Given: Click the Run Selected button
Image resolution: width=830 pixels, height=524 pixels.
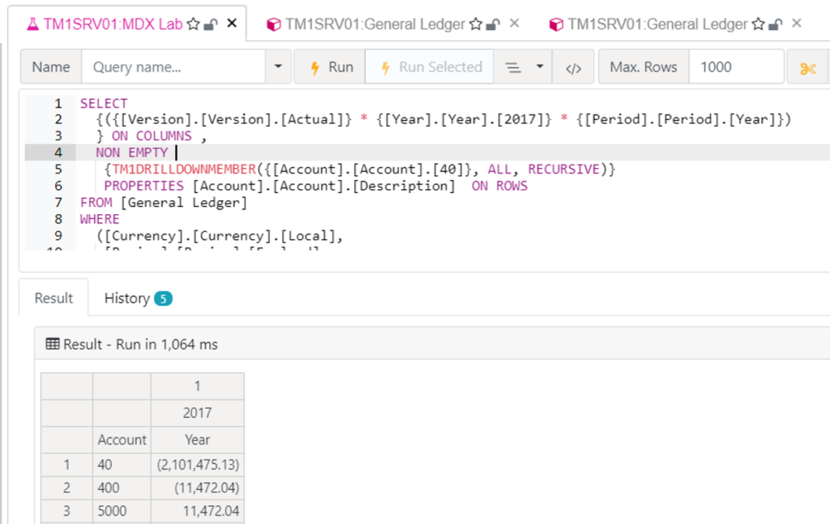Looking at the screenshot, I should tap(430, 67).
